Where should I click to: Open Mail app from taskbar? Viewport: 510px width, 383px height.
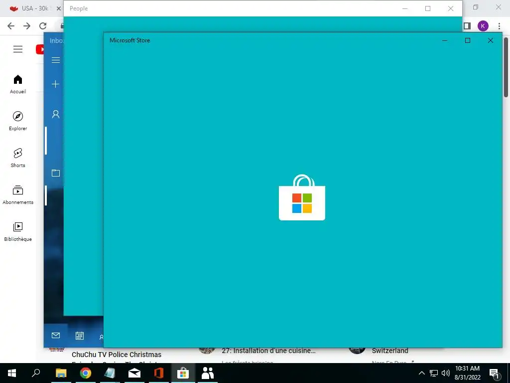click(134, 373)
